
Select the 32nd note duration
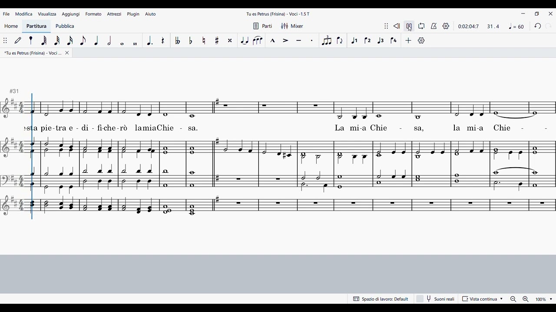pyautogui.click(x=57, y=41)
